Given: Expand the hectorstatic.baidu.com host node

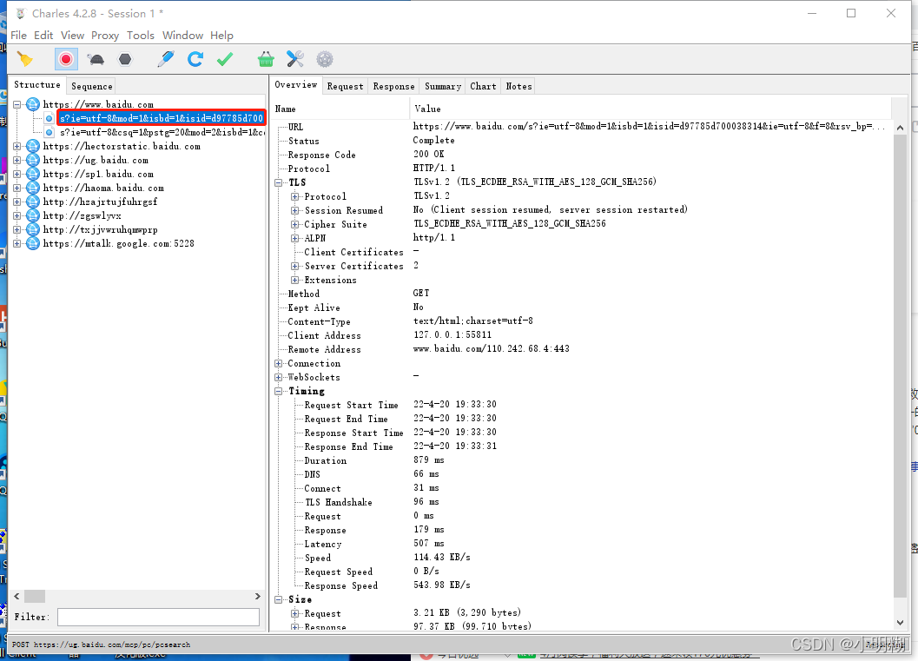Looking at the screenshot, I should click(17, 147).
